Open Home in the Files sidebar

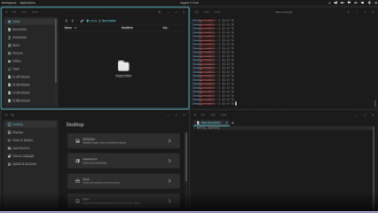tap(30, 21)
